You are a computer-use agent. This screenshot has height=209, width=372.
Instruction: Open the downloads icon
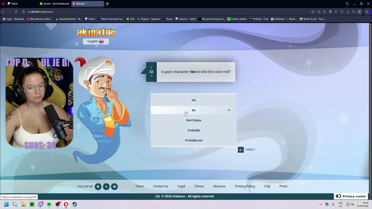[348, 12]
